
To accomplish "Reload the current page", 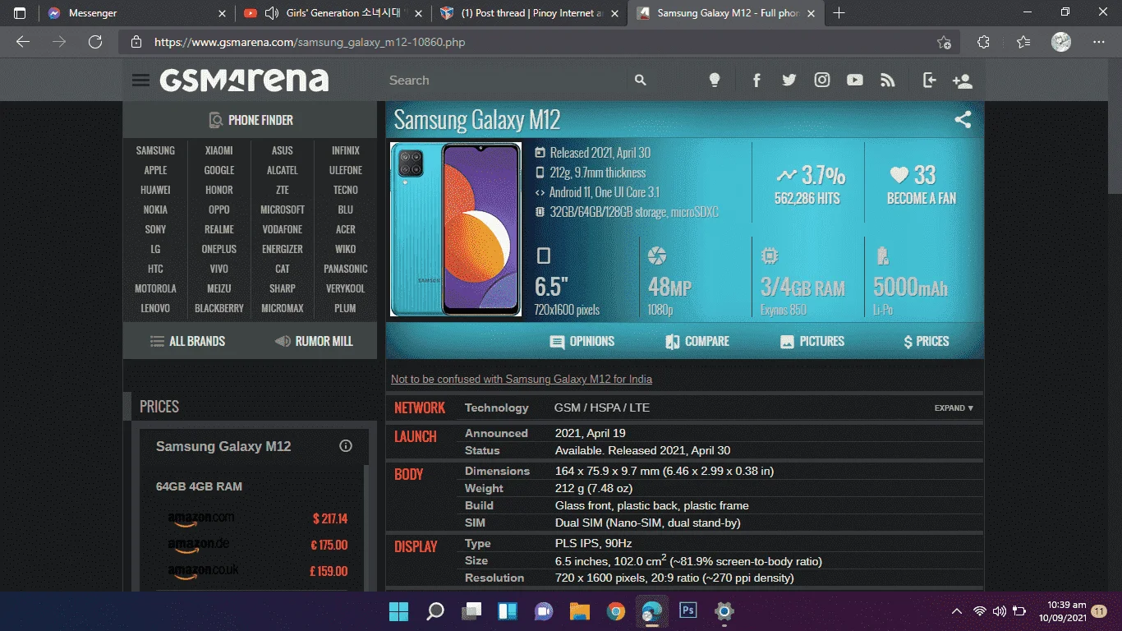I will point(95,42).
